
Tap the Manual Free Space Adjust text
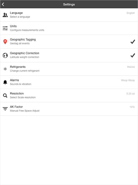pos(25,111)
